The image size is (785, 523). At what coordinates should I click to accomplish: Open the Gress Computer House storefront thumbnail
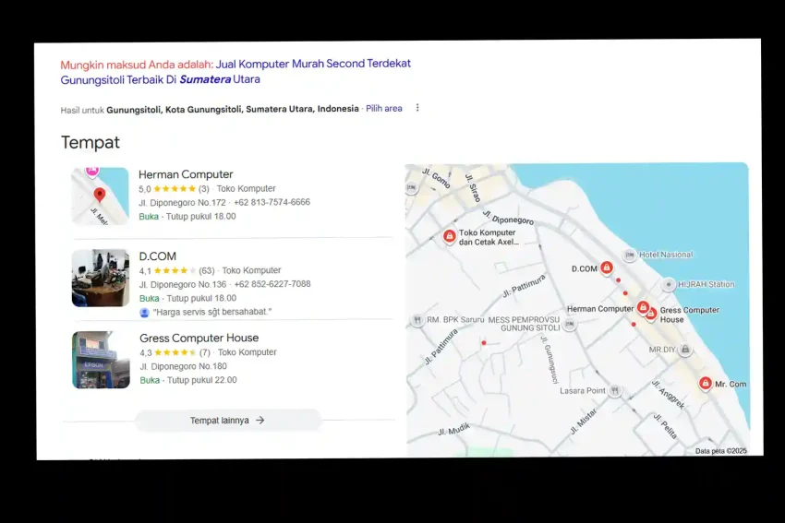pyautogui.click(x=102, y=360)
